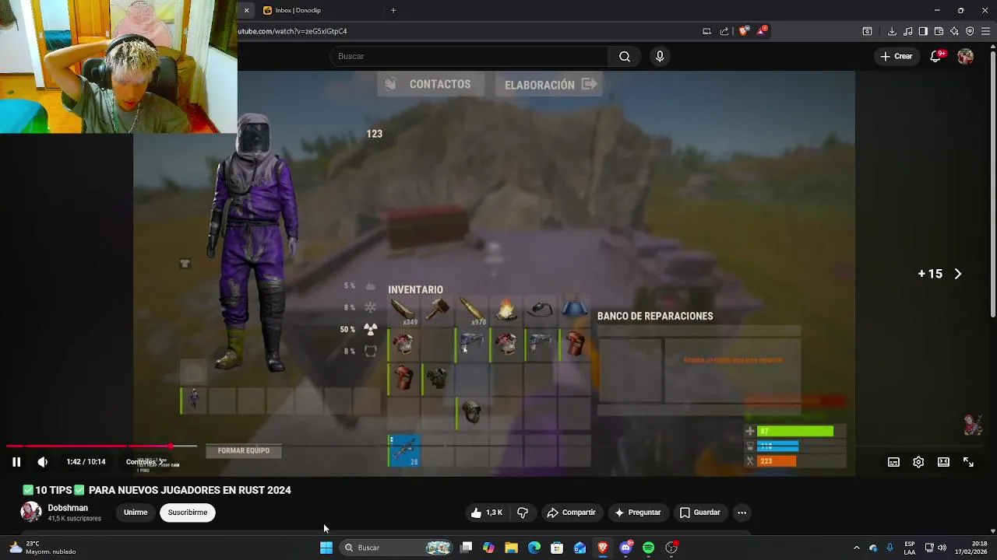Image resolution: width=997 pixels, height=560 pixels.
Task: Click the video title 10 TIPS text
Action: [x=157, y=490]
